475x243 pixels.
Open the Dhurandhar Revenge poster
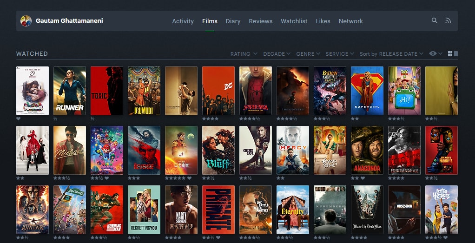pos(144,150)
